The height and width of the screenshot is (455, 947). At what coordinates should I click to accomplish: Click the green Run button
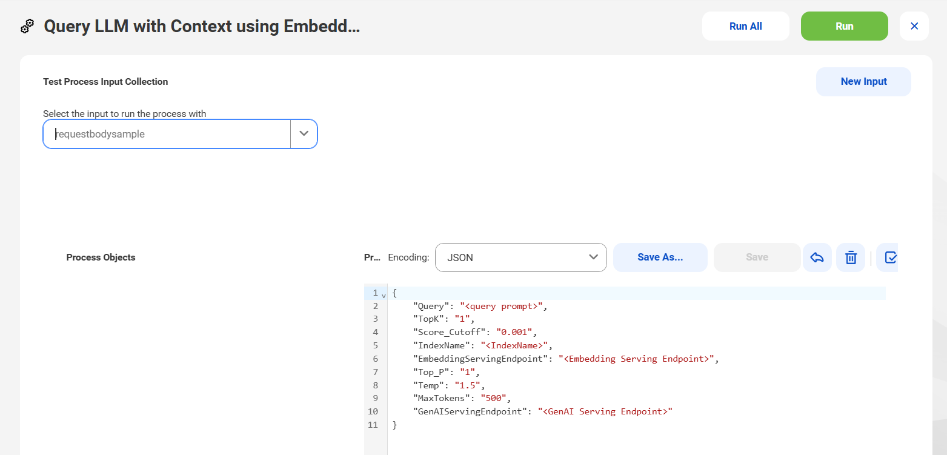(845, 26)
